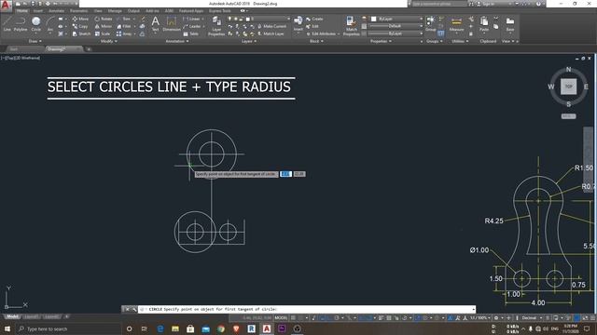Screen dimensions: 597x335
Task: Switch to the Home ribbon tab
Action: tap(21, 10)
